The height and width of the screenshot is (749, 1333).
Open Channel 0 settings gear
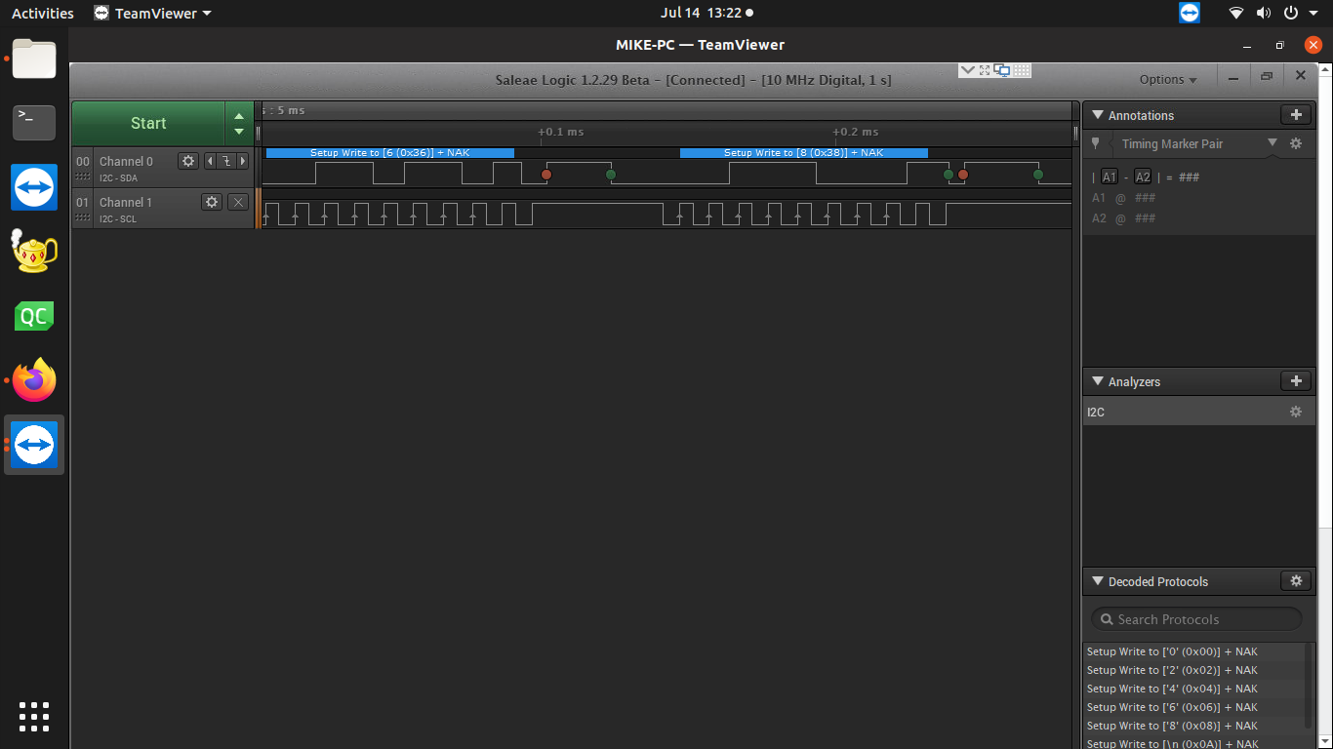188,161
